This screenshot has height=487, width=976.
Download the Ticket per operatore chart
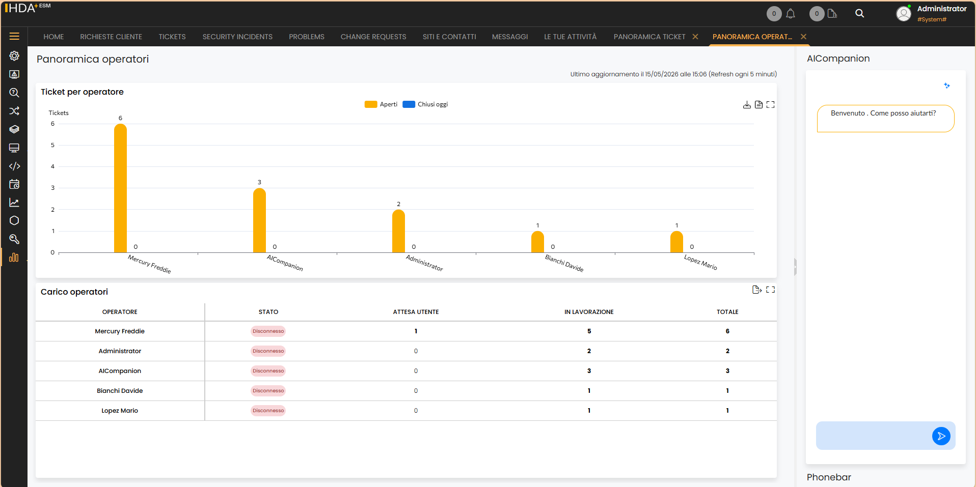tap(747, 104)
